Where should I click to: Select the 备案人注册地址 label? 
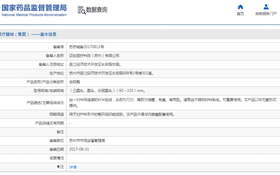(x=51, y=65)
